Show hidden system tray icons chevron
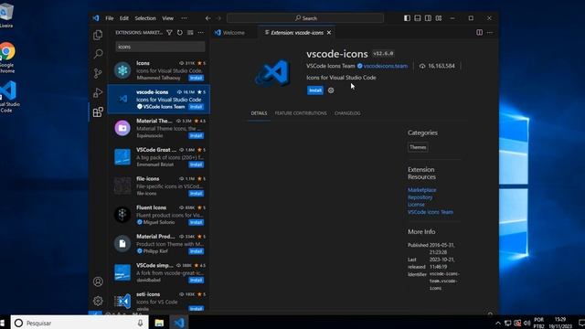The image size is (585, 329). (498, 323)
